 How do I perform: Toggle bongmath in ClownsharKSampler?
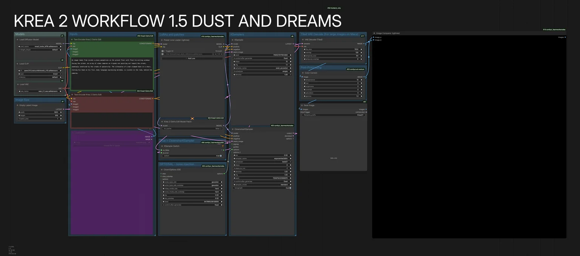pyautogui.click(x=263, y=188)
